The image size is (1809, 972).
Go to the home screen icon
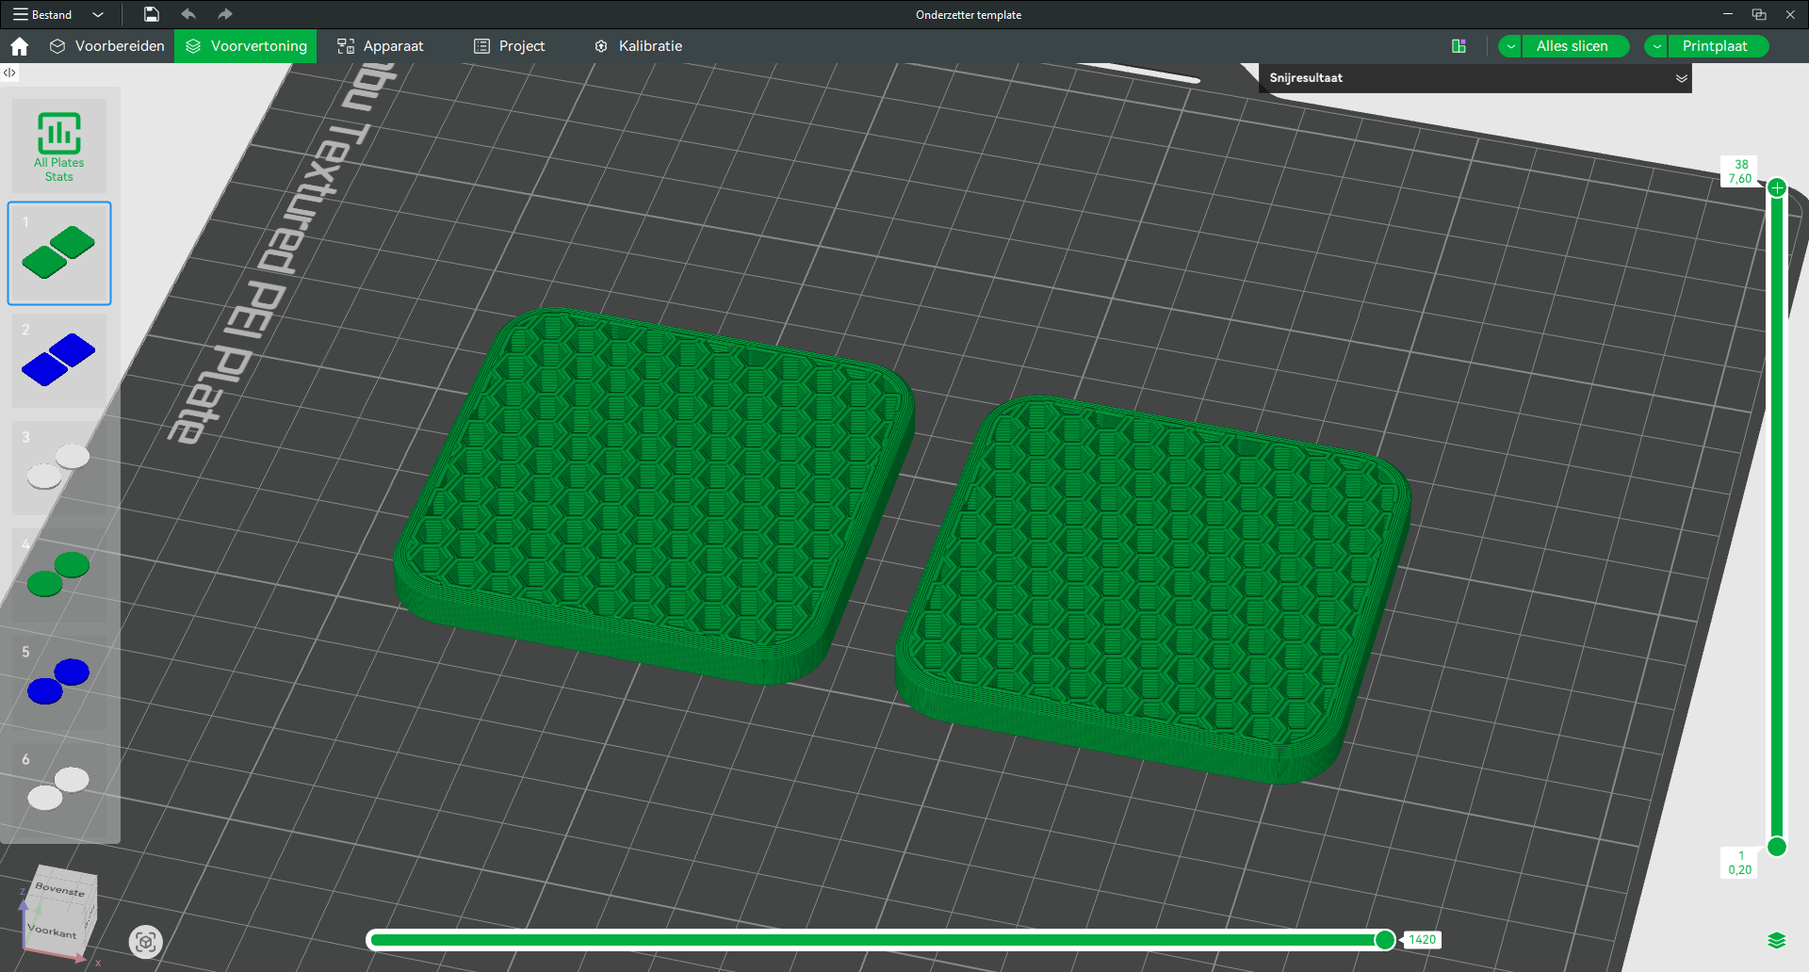(19, 46)
